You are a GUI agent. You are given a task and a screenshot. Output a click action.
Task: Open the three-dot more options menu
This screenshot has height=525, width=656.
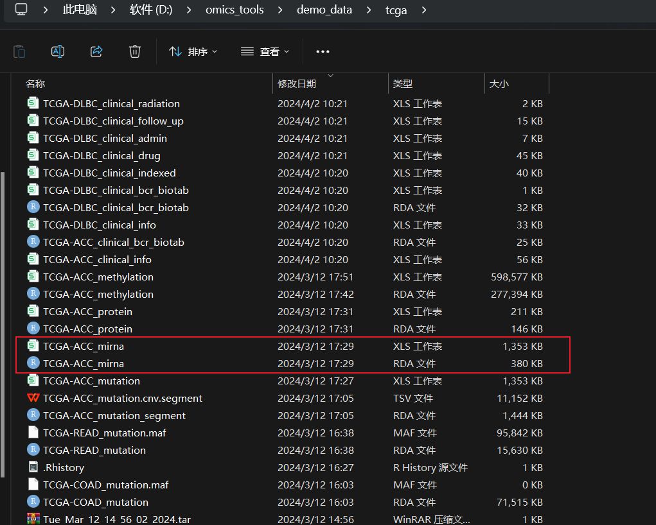[x=323, y=51]
